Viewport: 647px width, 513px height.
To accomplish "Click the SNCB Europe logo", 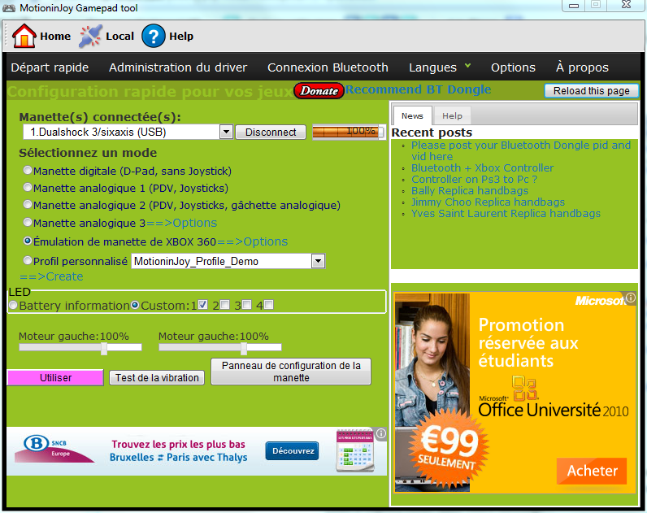I will [x=54, y=448].
